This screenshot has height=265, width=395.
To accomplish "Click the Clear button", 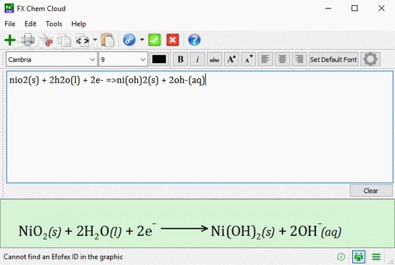I will 371,191.
